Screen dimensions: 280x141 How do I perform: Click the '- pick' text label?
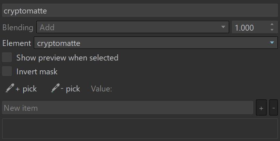coord(70,89)
